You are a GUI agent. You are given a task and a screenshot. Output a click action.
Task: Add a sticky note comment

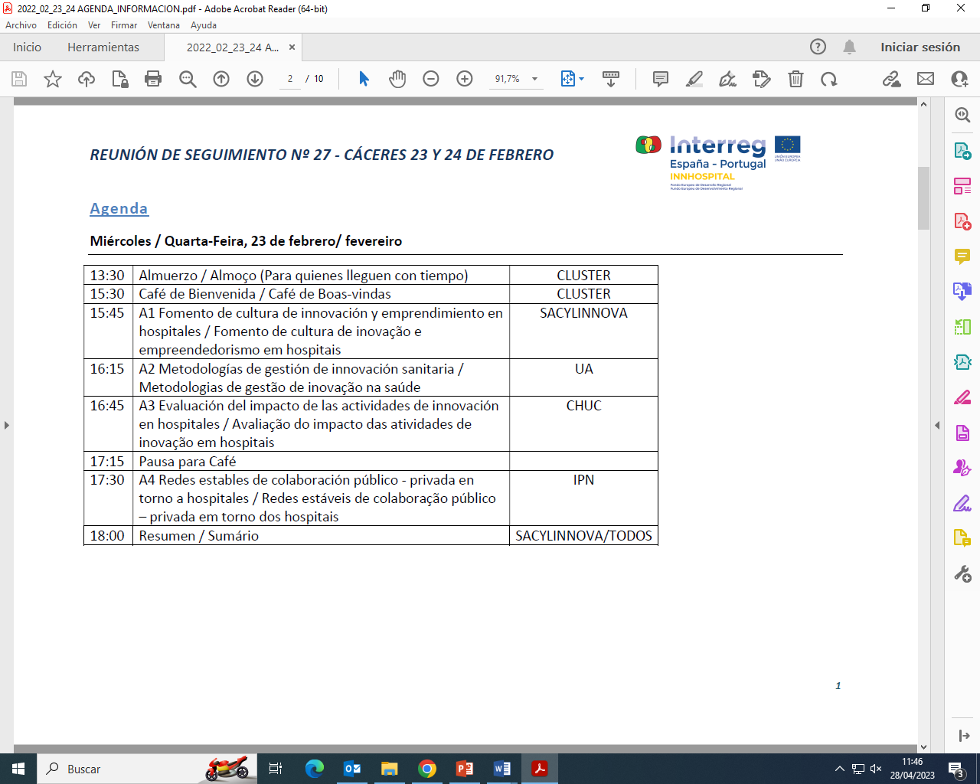[660, 79]
